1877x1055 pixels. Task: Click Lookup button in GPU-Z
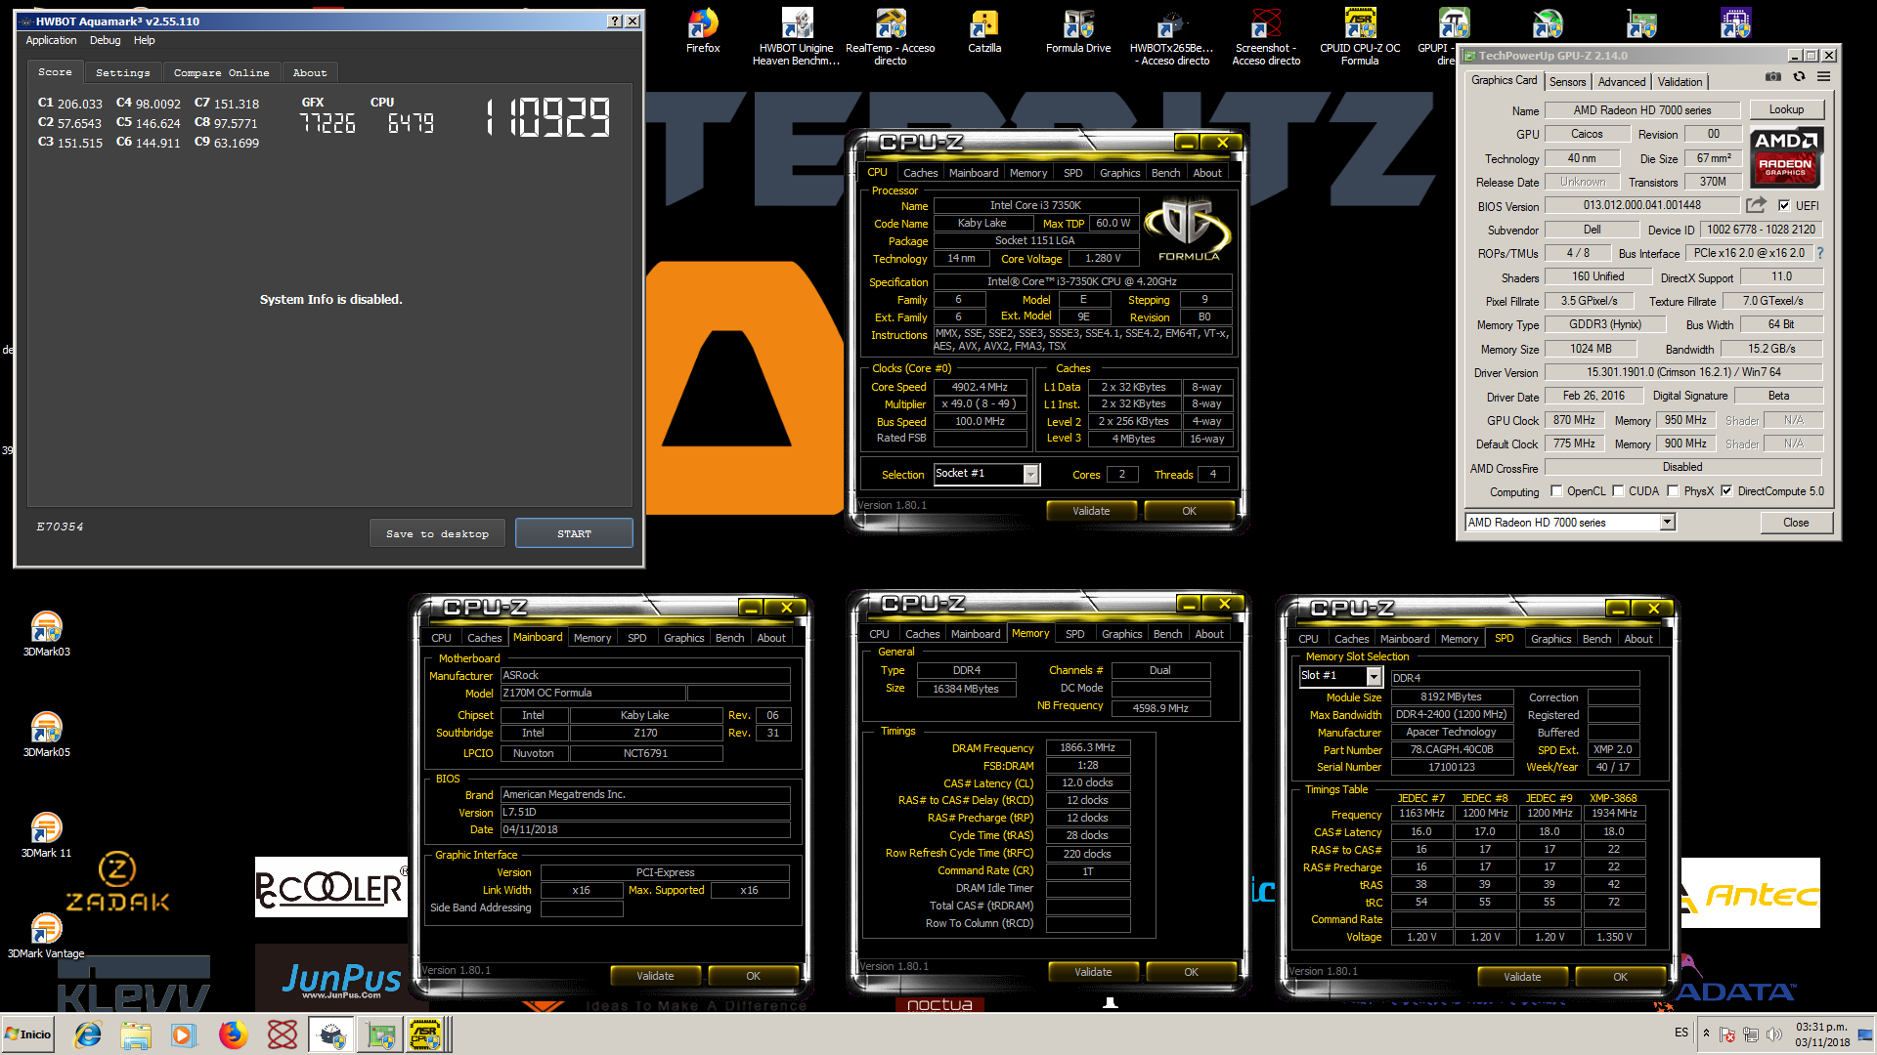pyautogui.click(x=1786, y=109)
